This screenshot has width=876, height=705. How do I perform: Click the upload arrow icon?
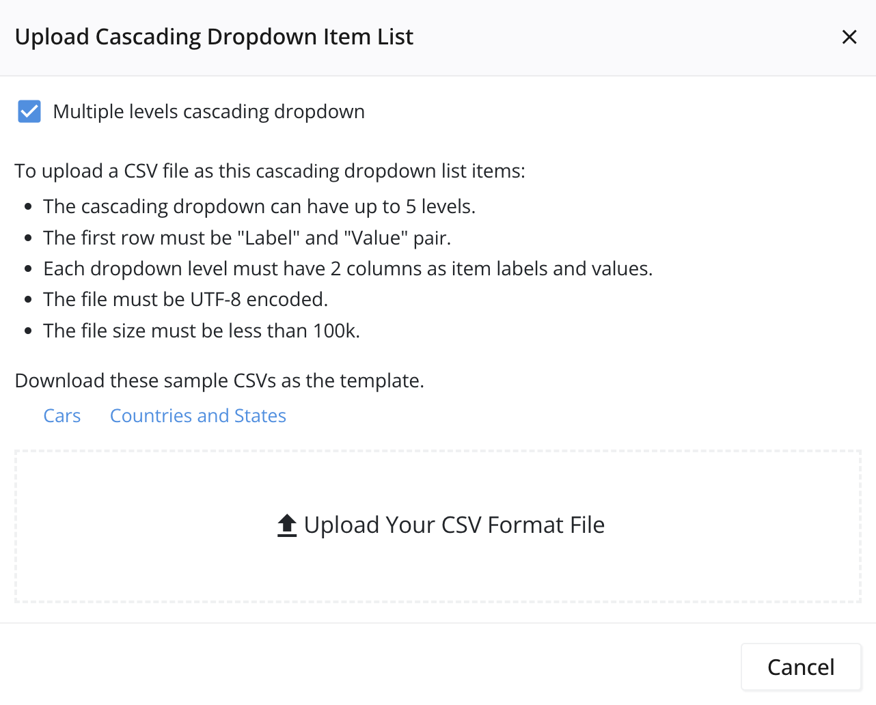(x=287, y=525)
